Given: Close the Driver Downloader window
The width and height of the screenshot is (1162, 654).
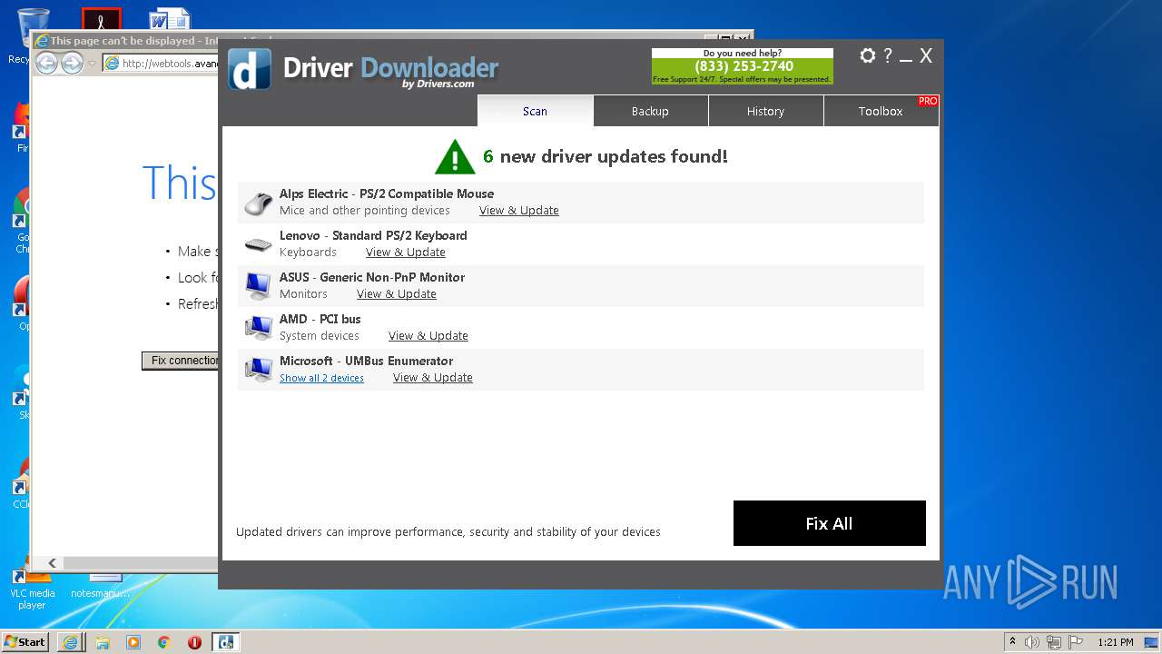Looking at the screenshot, I should pyautogui.click(x=926, y=55).
